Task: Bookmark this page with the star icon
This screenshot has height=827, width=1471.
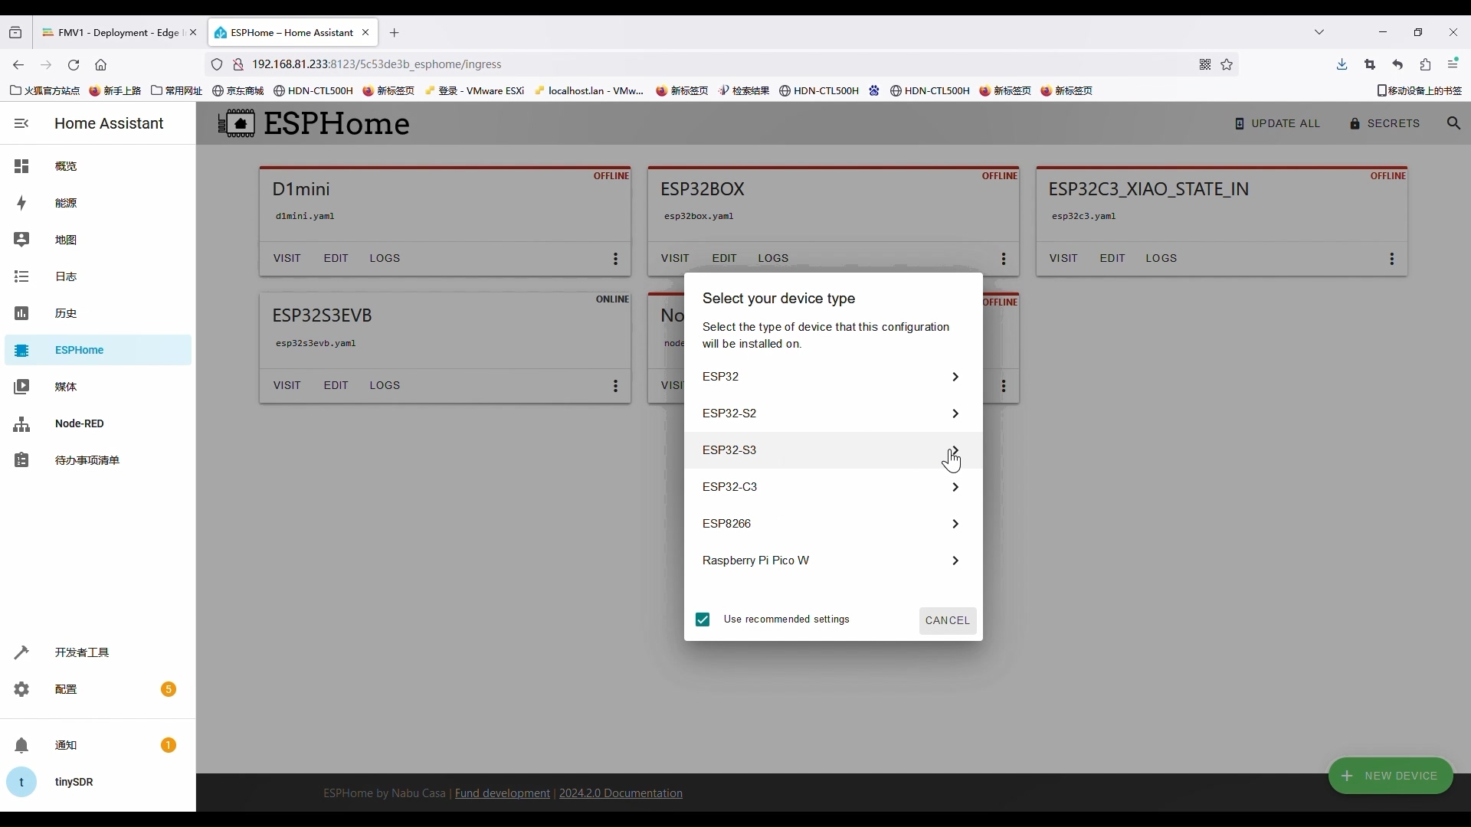Action: click(x=1227, y=65)
